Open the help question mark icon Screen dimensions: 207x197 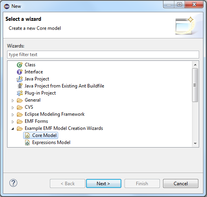point(13,183)
